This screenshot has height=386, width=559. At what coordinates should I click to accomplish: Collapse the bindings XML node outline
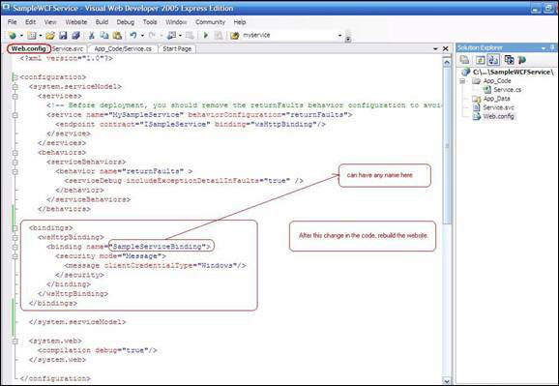(x=15, y=228)
